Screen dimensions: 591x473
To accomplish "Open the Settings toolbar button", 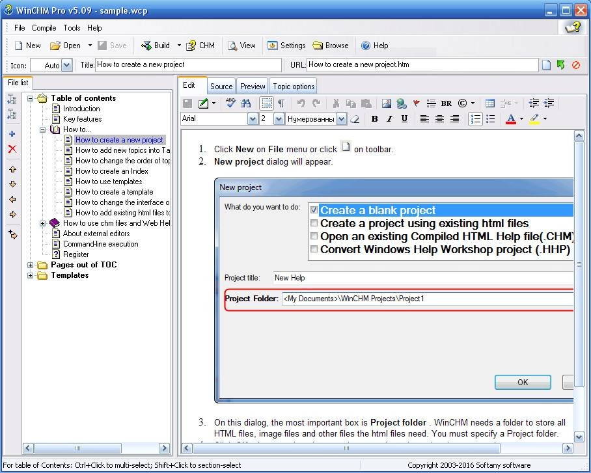I will (x=286, y=46).
